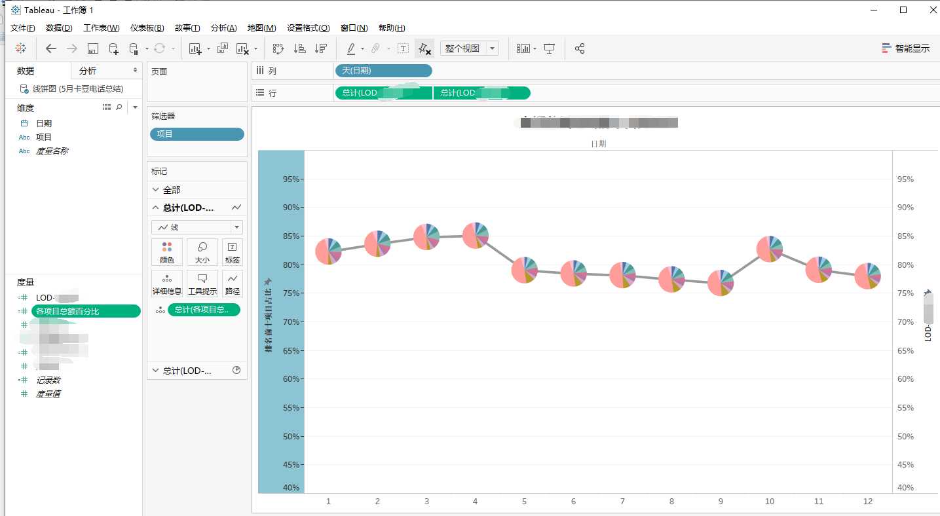
Task: Click 天(日期) pill on columns shelf
Action: pos(384,71)
